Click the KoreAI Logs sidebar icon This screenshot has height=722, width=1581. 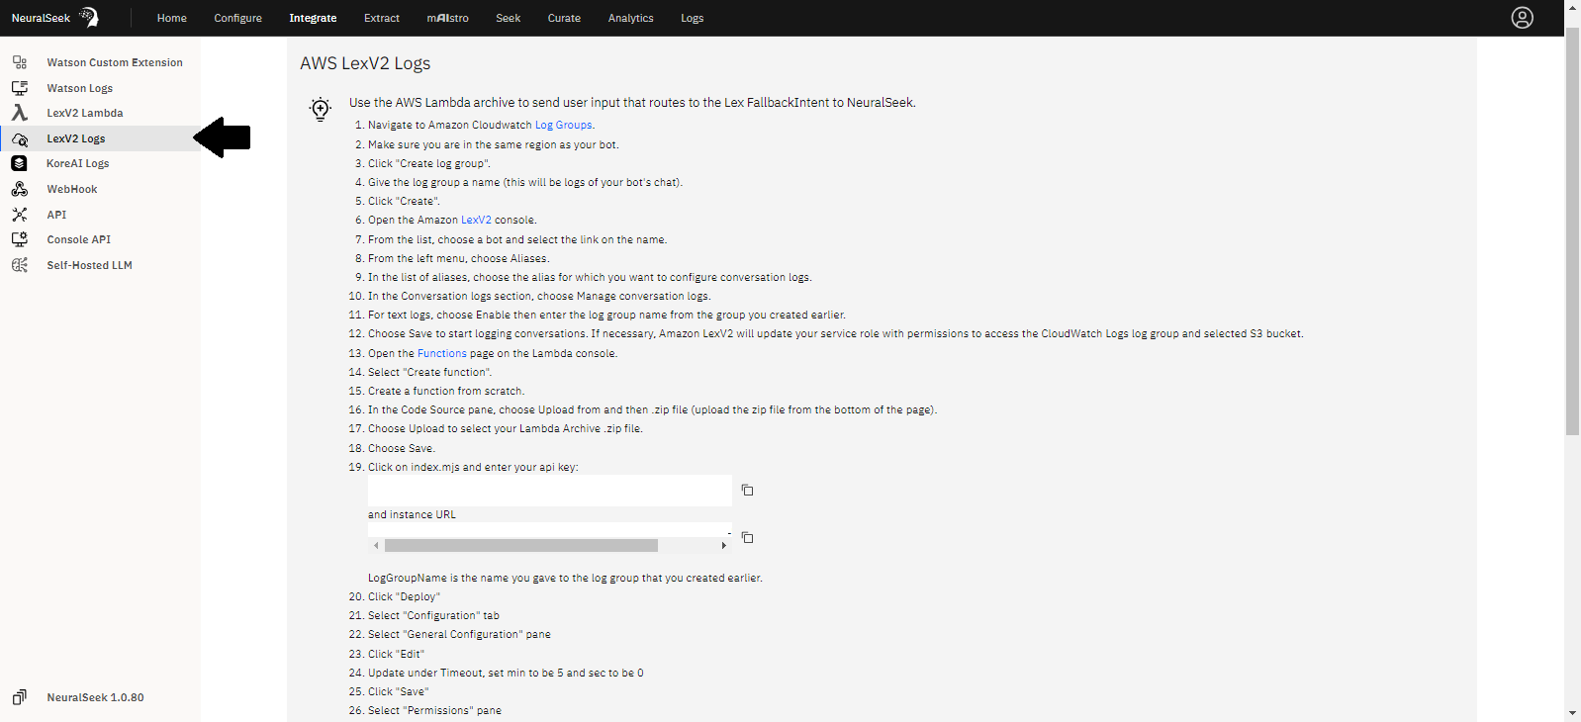pyautogui.click(x=20, y=163)
